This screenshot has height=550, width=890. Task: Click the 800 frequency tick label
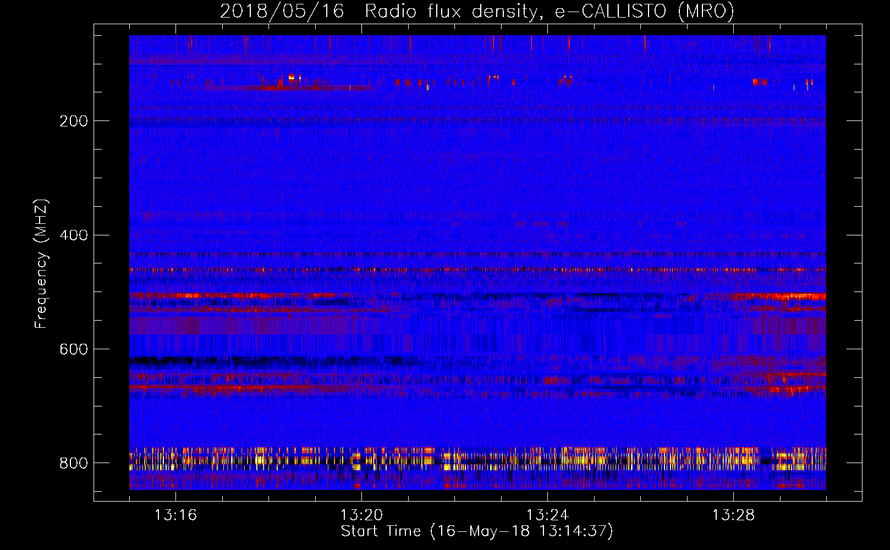(74, 463)
